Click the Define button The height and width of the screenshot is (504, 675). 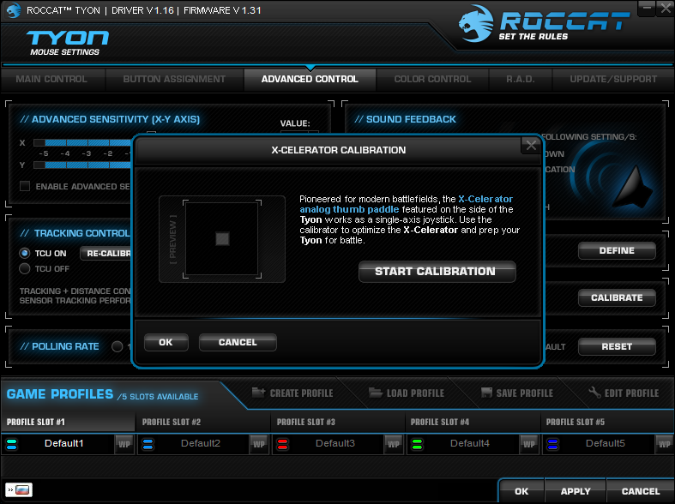(617, 250)
